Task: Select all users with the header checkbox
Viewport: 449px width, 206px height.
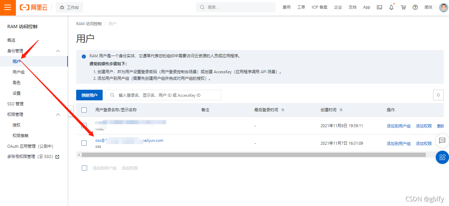Action: coord(84,110)
